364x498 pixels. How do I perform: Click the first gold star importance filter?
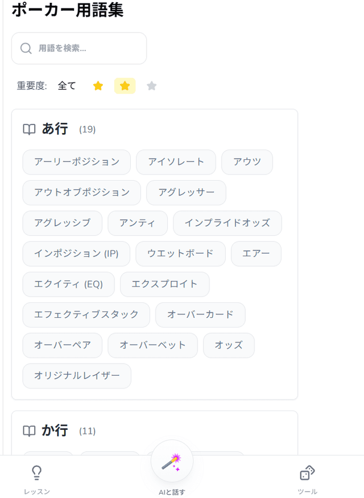click(98, 86)
